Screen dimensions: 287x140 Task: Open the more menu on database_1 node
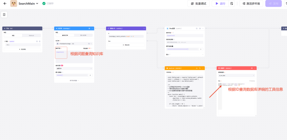coord(255,68)
